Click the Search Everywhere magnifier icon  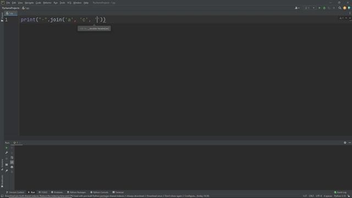[x=340, y=8]
